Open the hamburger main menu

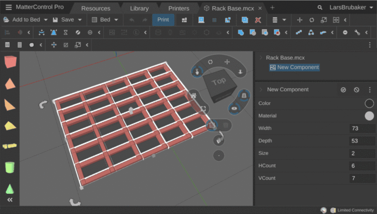(x=8, y=7)
